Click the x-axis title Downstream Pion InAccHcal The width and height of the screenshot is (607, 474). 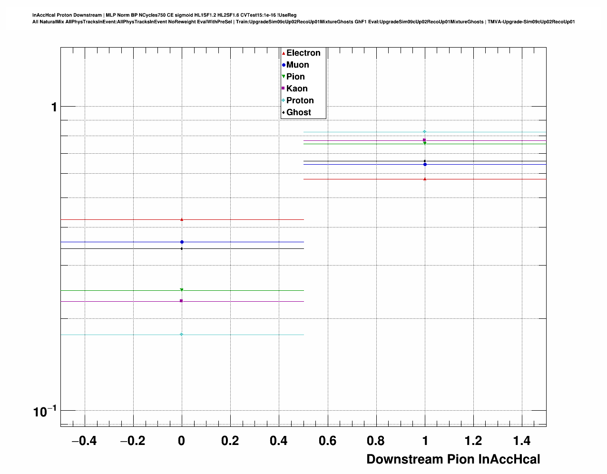(x=453, y=459)
